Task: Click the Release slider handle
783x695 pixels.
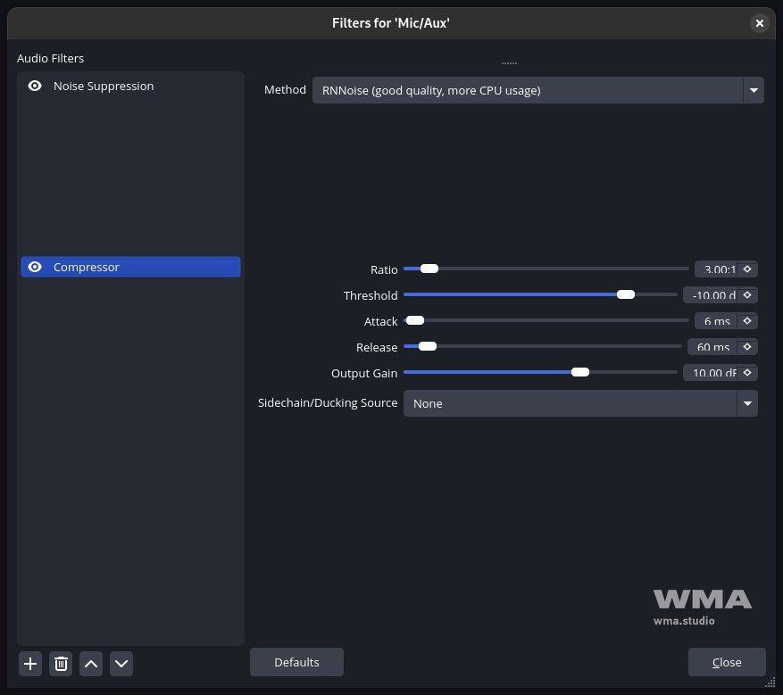Action: coord(428,346)
